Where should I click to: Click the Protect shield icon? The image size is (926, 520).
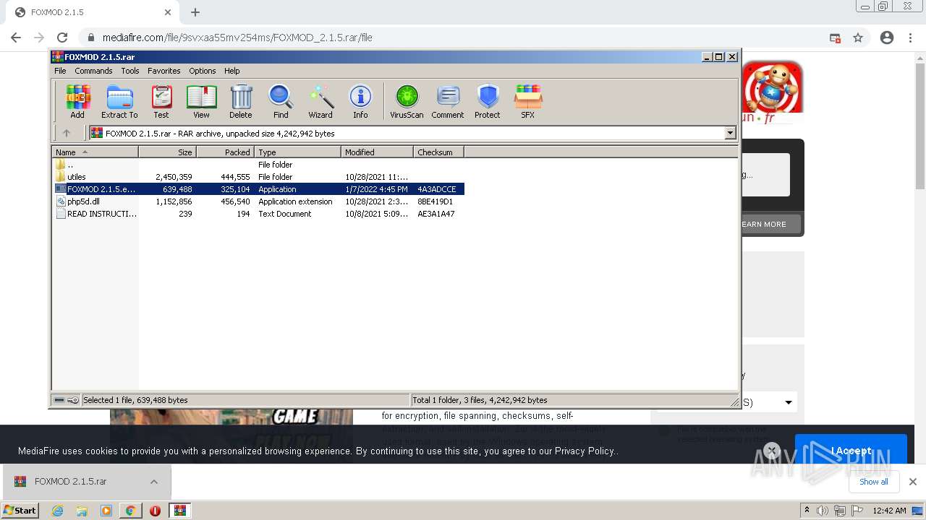[488, 101]
